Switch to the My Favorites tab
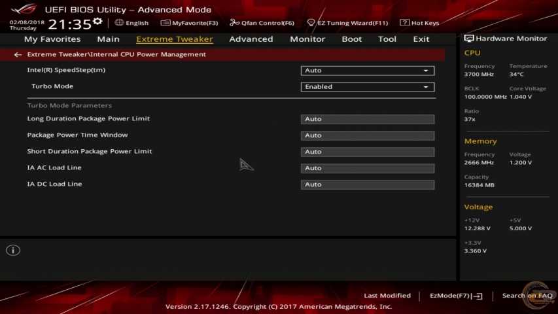Image resolution: width=558 pixels, height=314 pixels. [52, 39]
